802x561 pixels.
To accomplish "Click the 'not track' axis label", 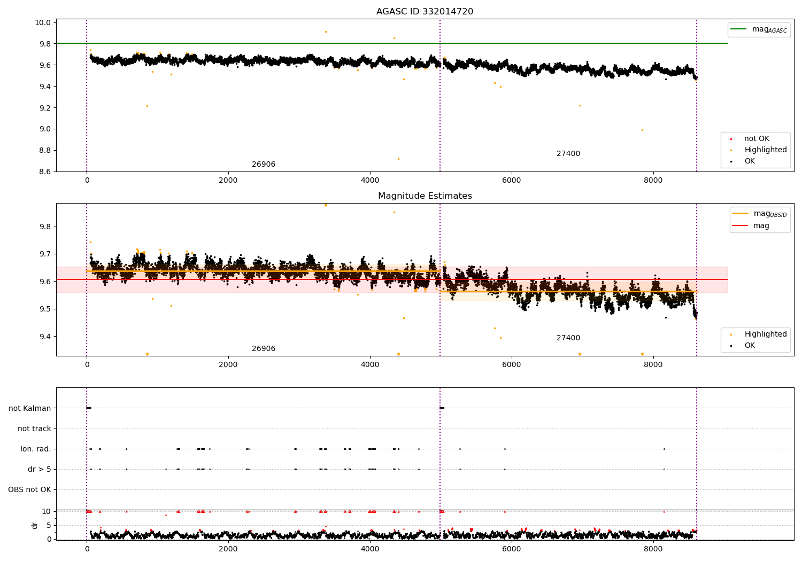I will (x=34, y=428).
